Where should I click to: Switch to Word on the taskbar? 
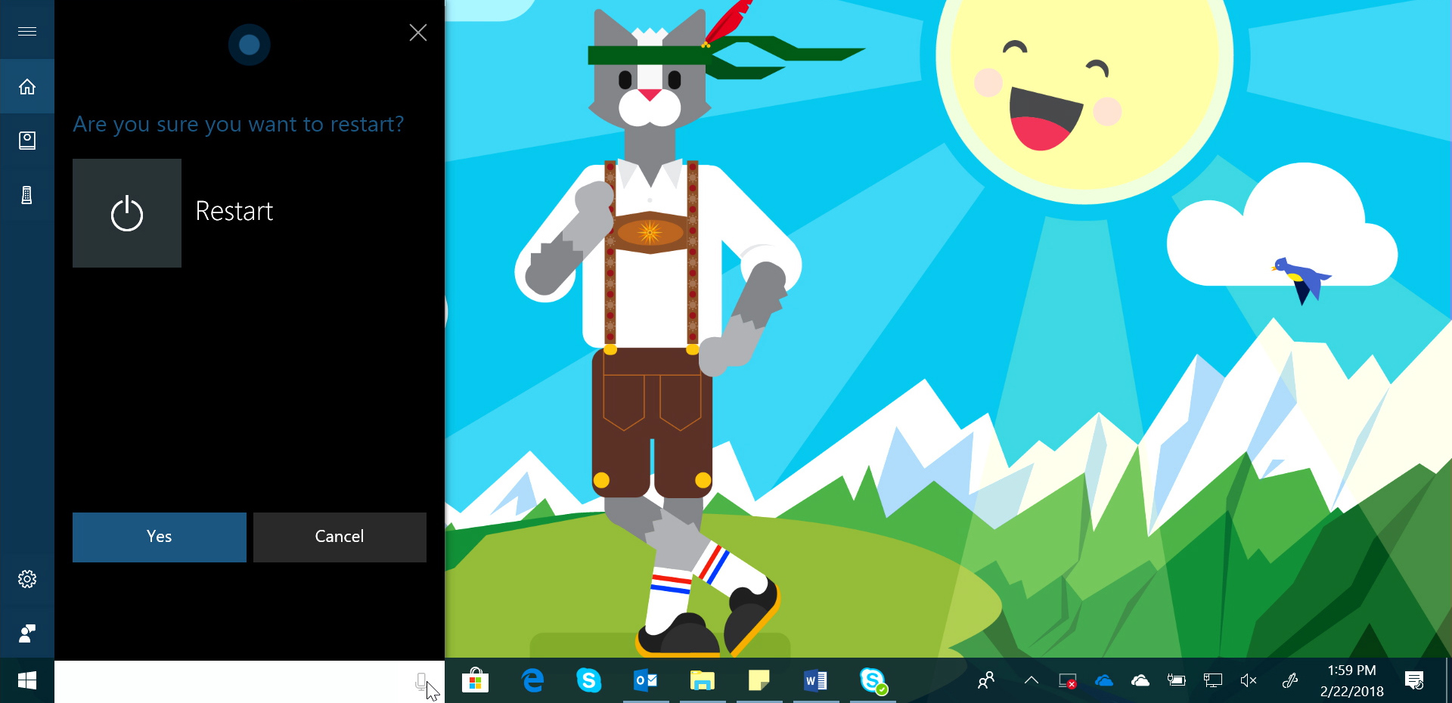(815, 681)
